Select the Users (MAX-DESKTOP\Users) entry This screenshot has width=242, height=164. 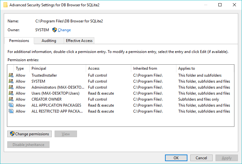56,93
